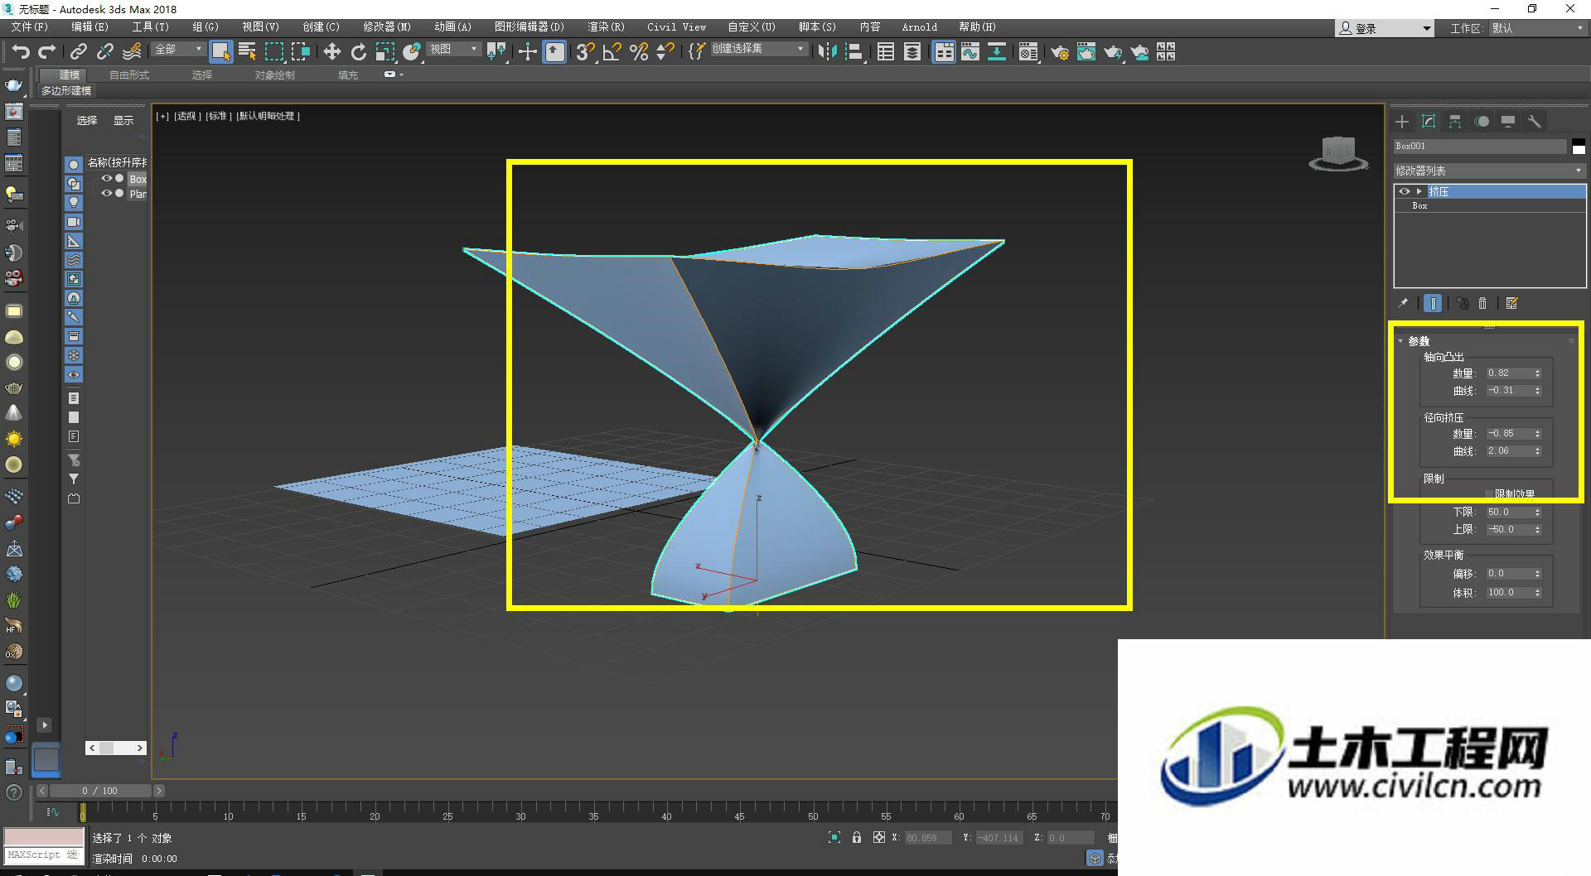Viewport: 1591px width, 876px height.
Task: Select the Rotate tool
Action: 358,51
